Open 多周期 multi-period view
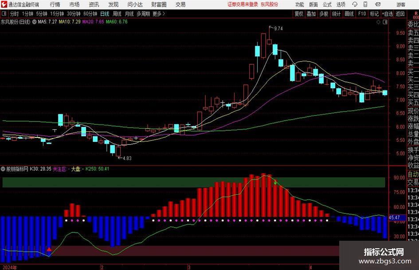The width and height of the screenshot is (419, 270). [143, 14]
